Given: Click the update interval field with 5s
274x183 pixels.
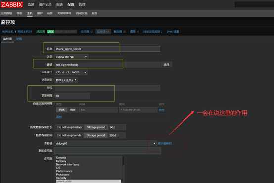Looking at the screenshot, I should [72, 96].
